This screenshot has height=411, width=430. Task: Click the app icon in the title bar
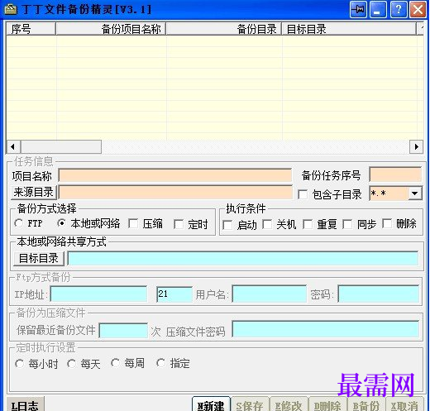click(11, 9)
